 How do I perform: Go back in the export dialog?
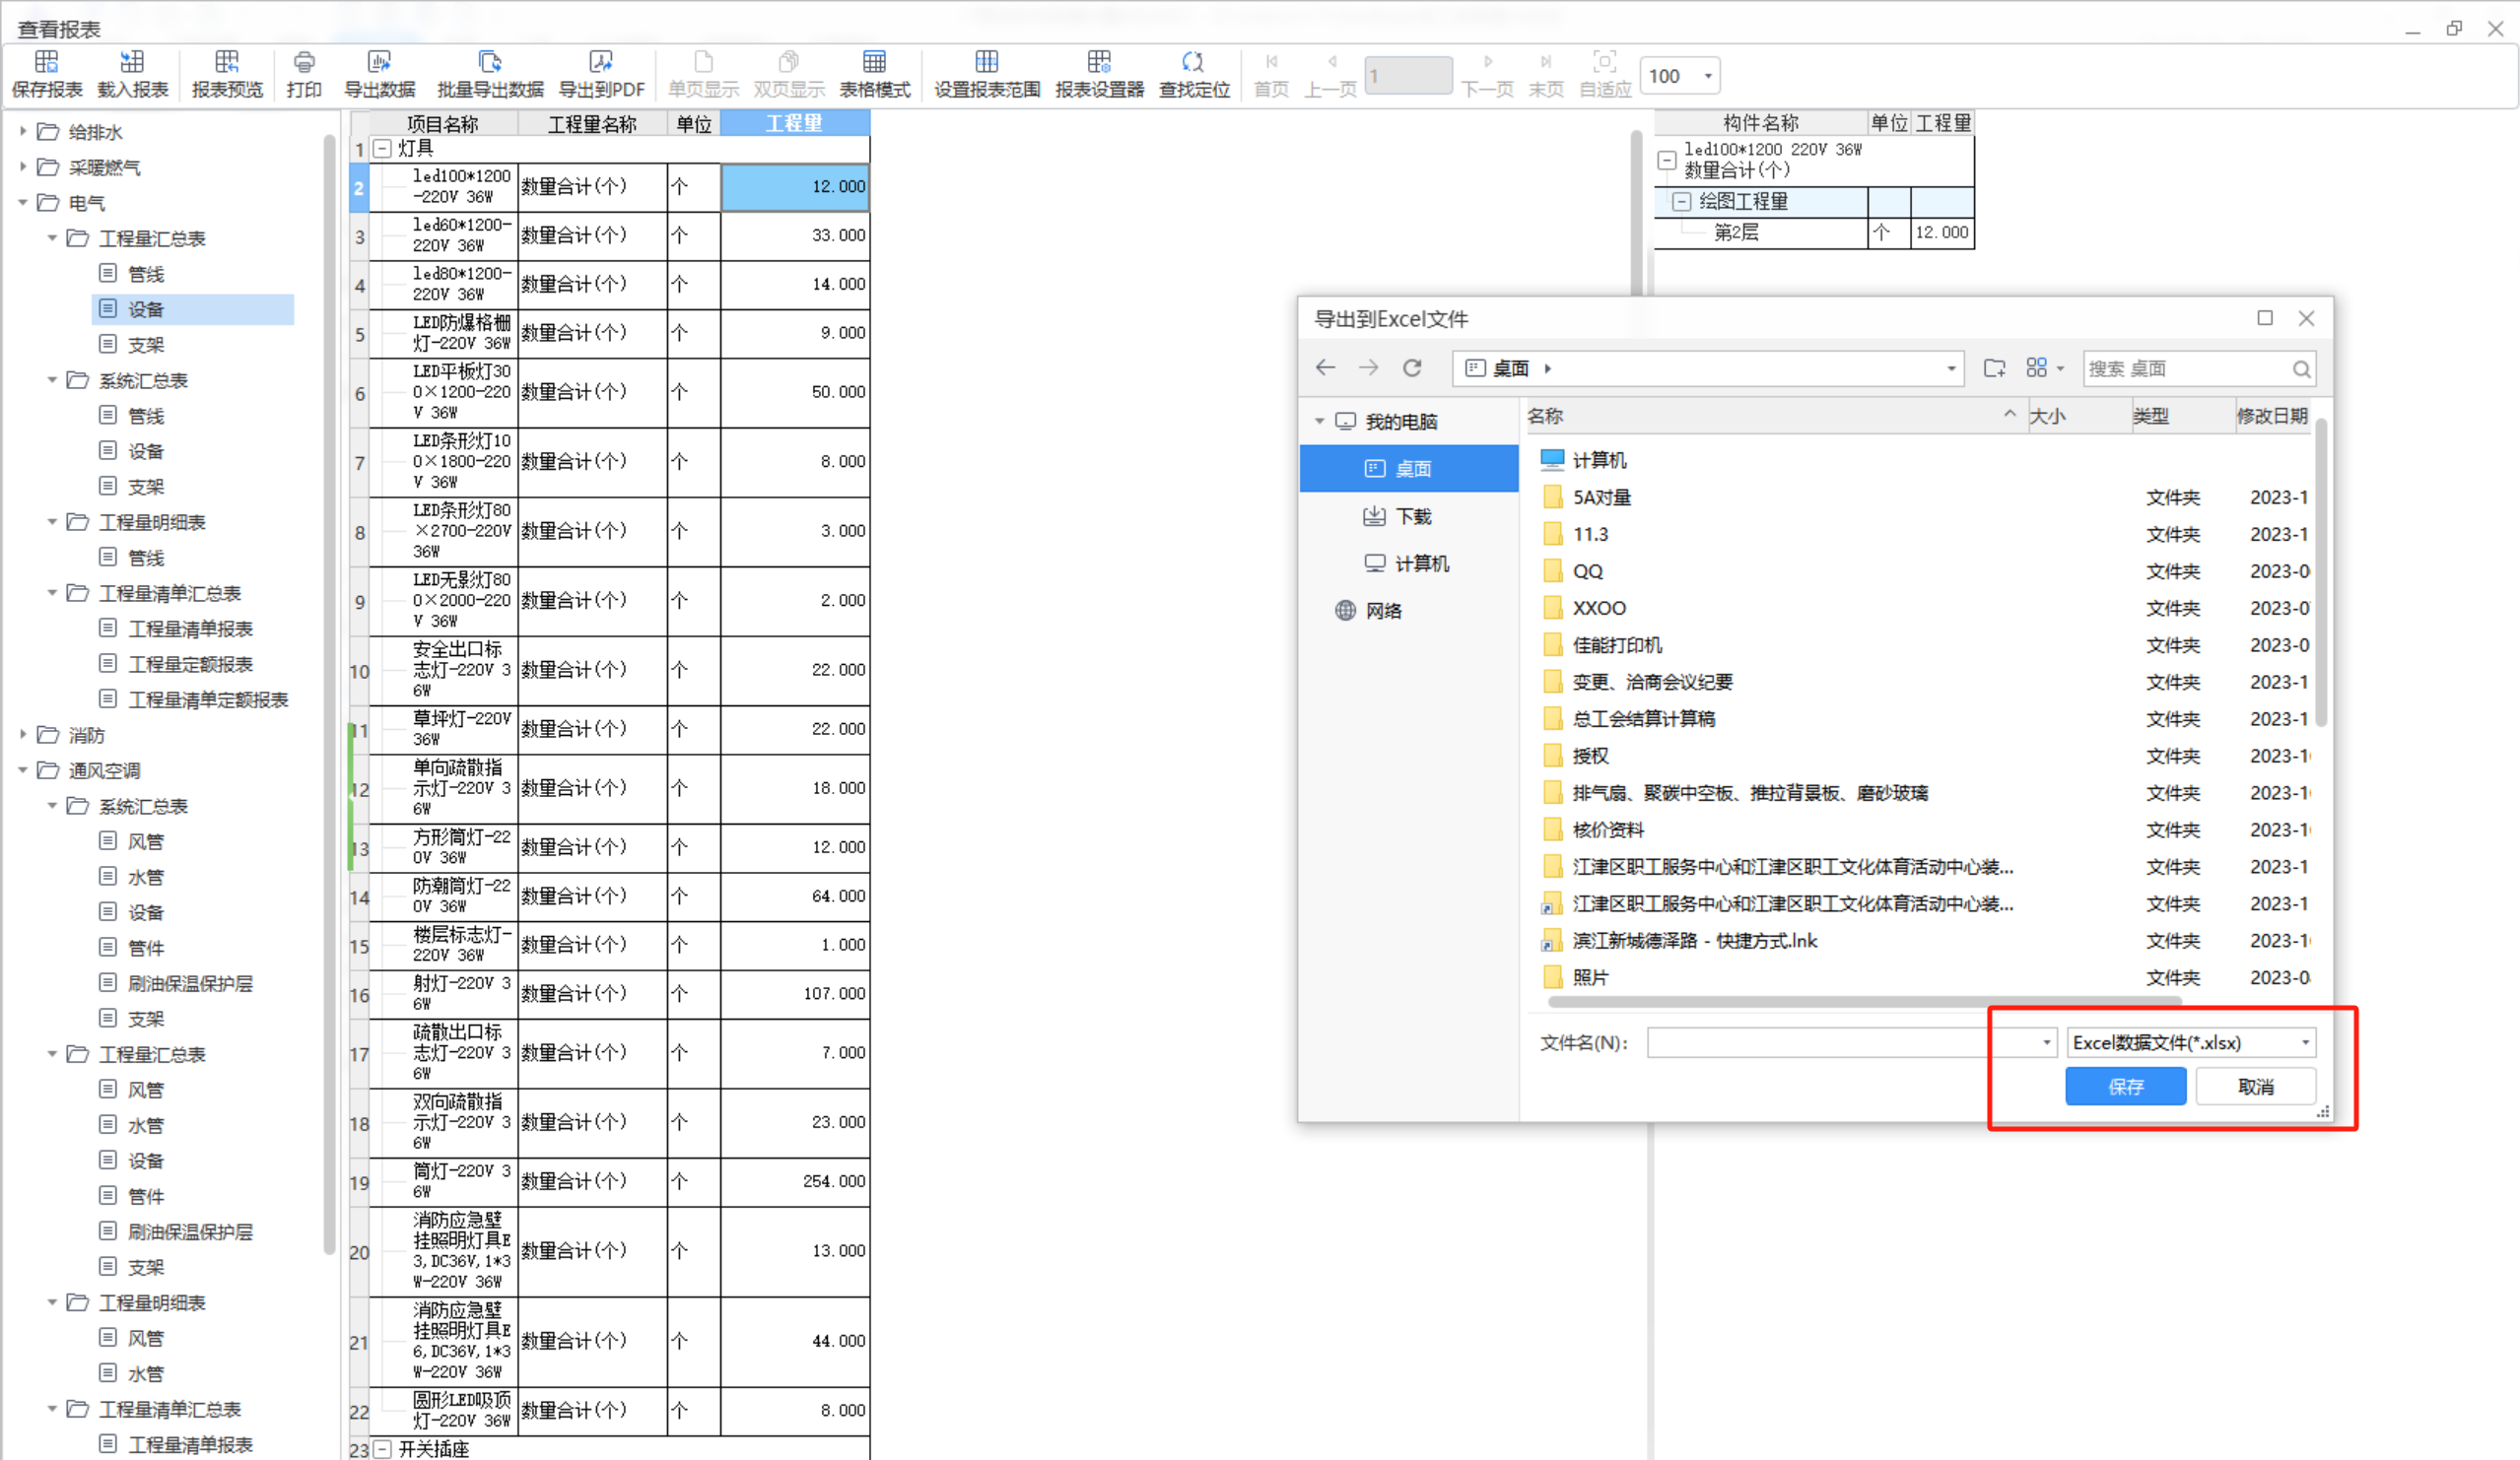[x=1326, y=367]
